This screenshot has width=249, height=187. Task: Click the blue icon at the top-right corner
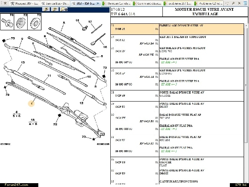point(245,3)
